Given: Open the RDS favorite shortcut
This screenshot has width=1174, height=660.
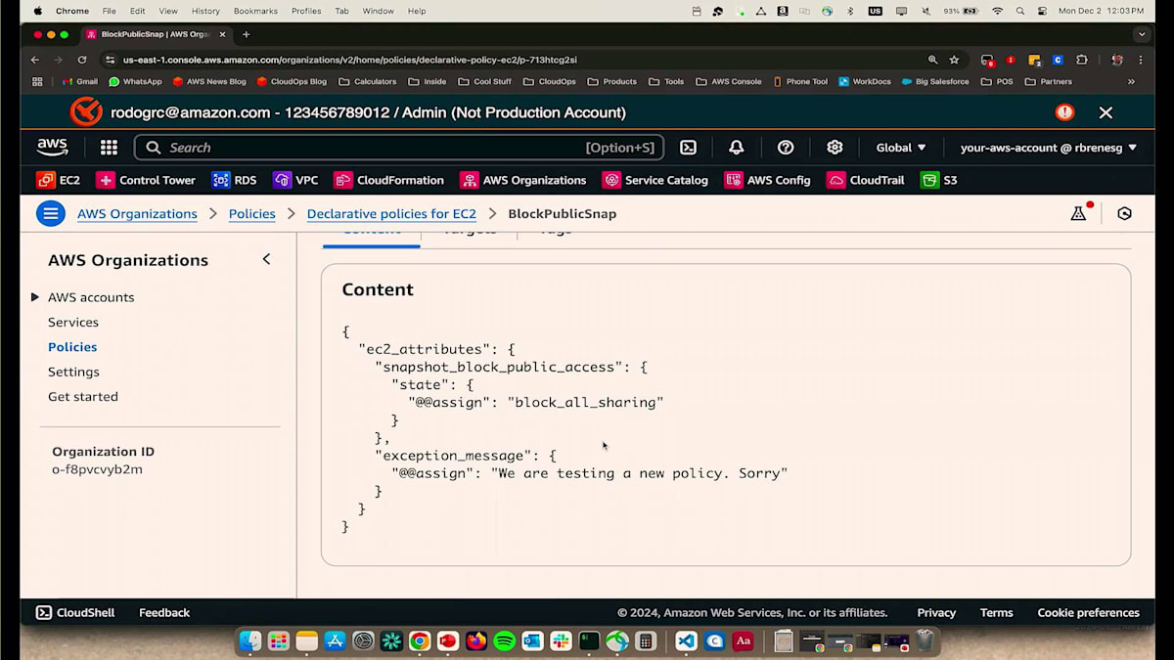Looking at the screenshot, I should pyautogui.click(x=234, y=180).
